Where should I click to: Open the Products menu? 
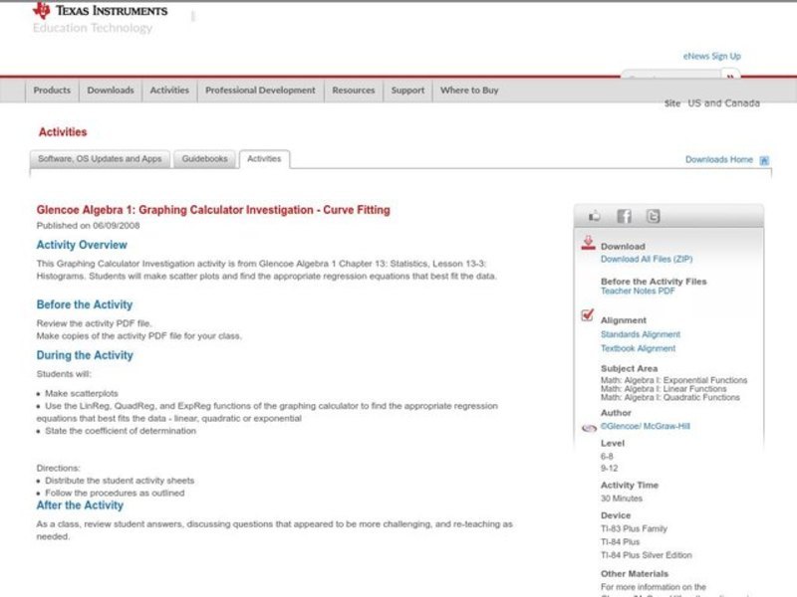(x=52, y=91)
